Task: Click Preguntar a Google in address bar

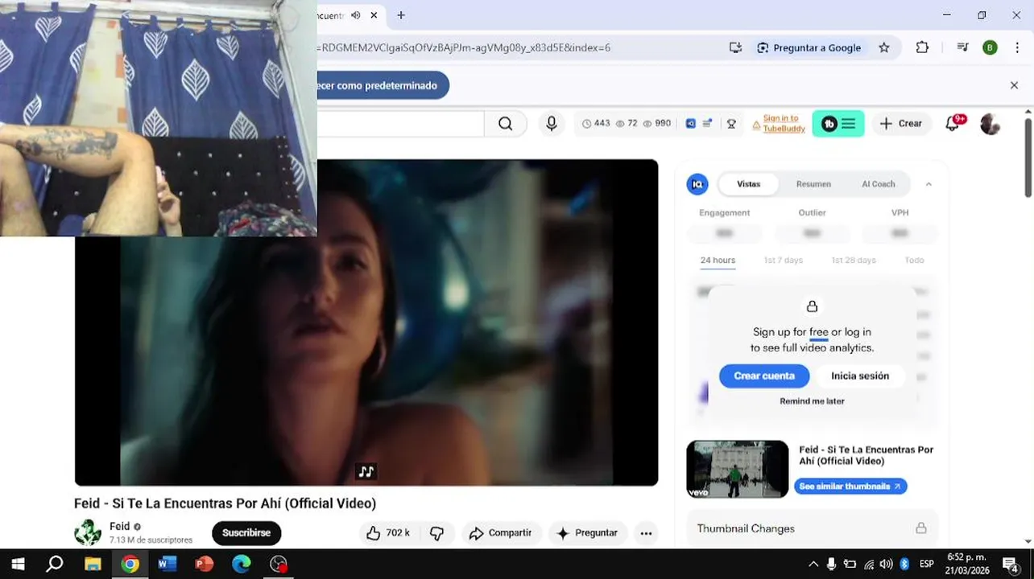Action: [x=809, y=47]
